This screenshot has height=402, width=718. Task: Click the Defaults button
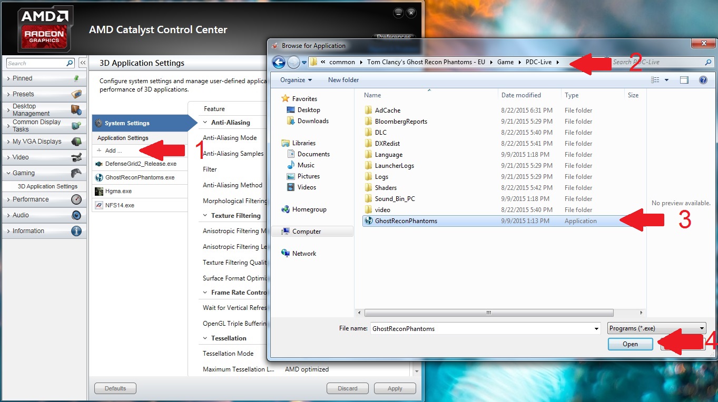(115, 388)
